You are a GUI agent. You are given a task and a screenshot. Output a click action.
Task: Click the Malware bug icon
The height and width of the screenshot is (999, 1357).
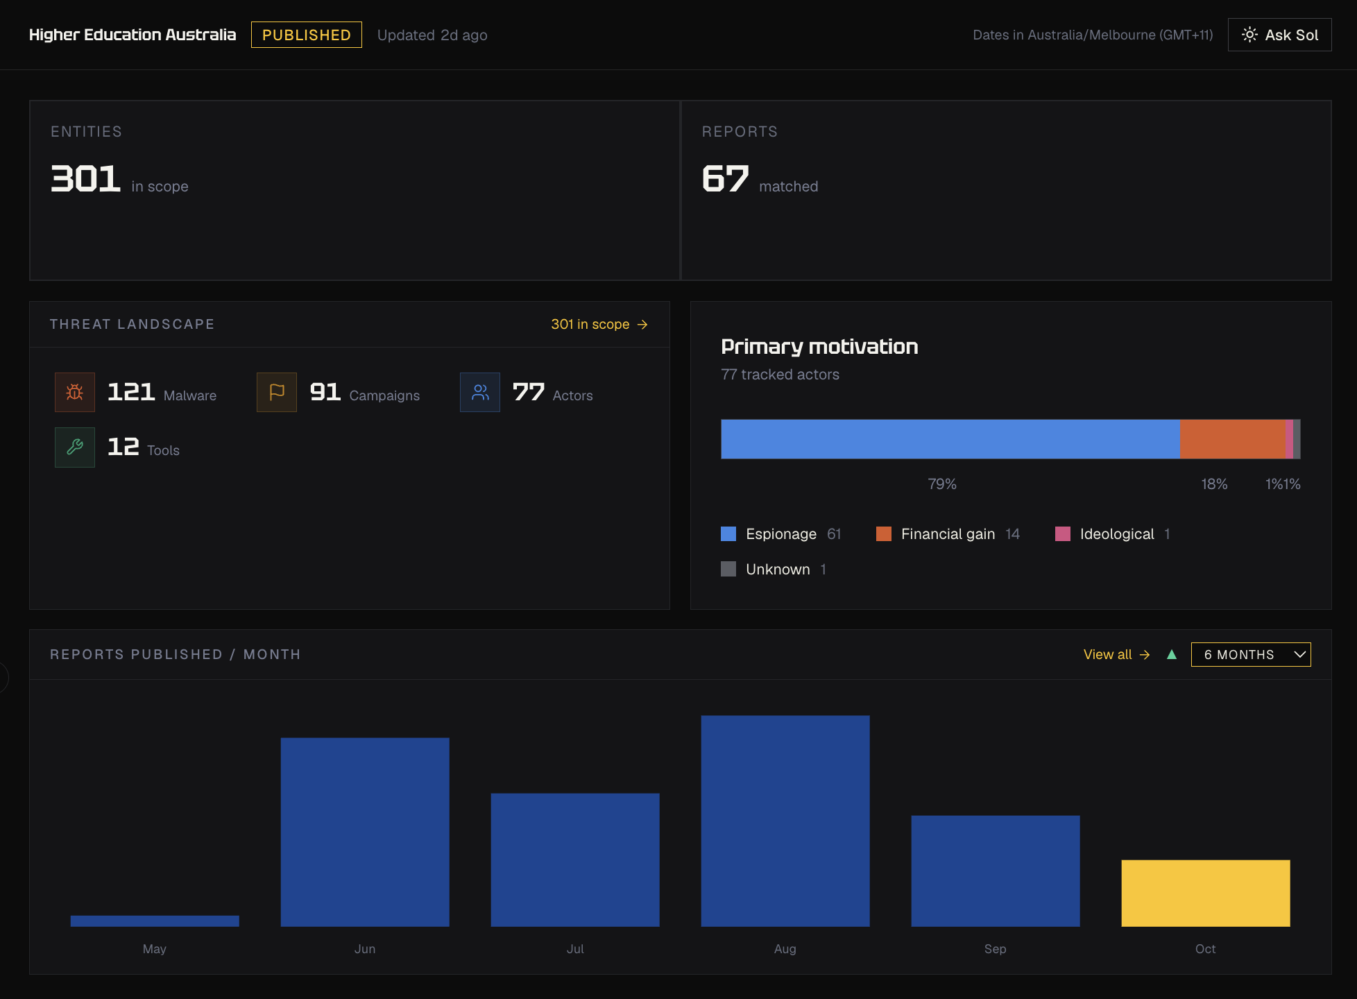(75, 393)
